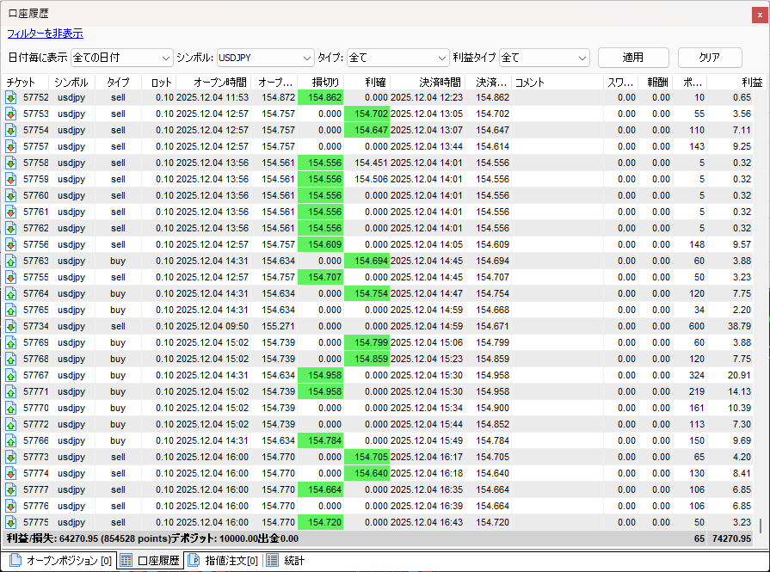
Task: Expand the 利益タイプ dropdown
Action: (544, 58)
